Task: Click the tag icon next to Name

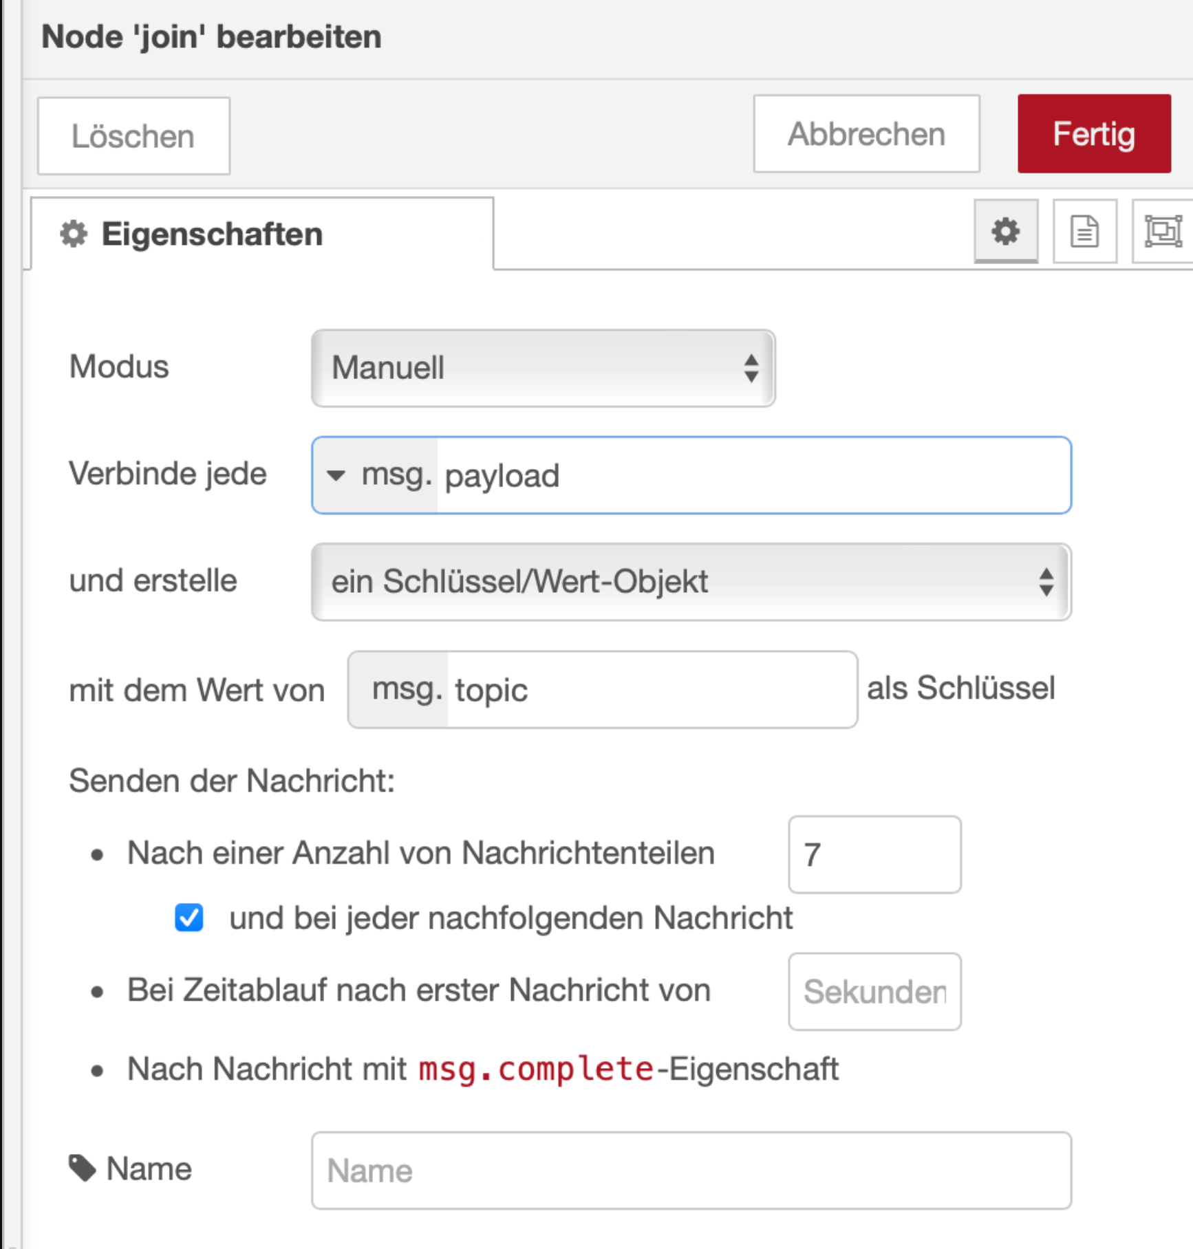Action: [x=83, y=1168]
